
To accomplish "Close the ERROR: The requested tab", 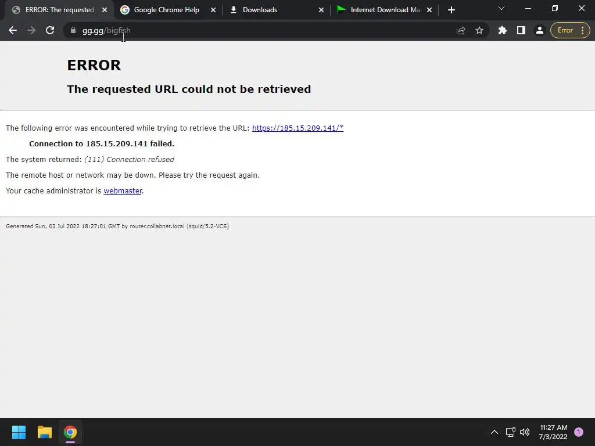I will [105, 10].
